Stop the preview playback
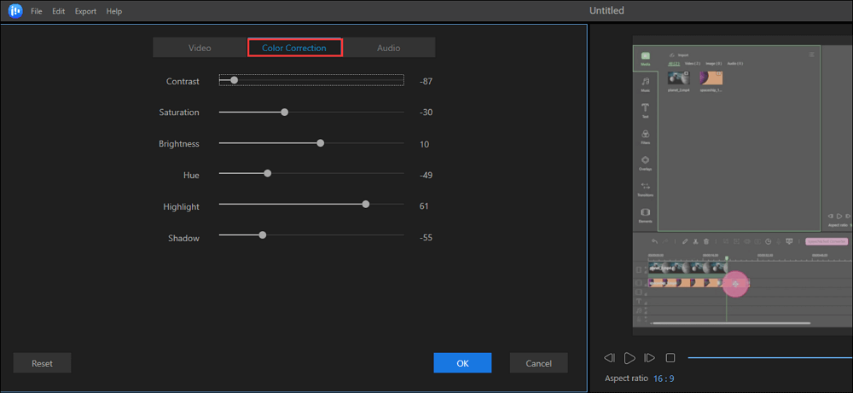 (670, 358)
